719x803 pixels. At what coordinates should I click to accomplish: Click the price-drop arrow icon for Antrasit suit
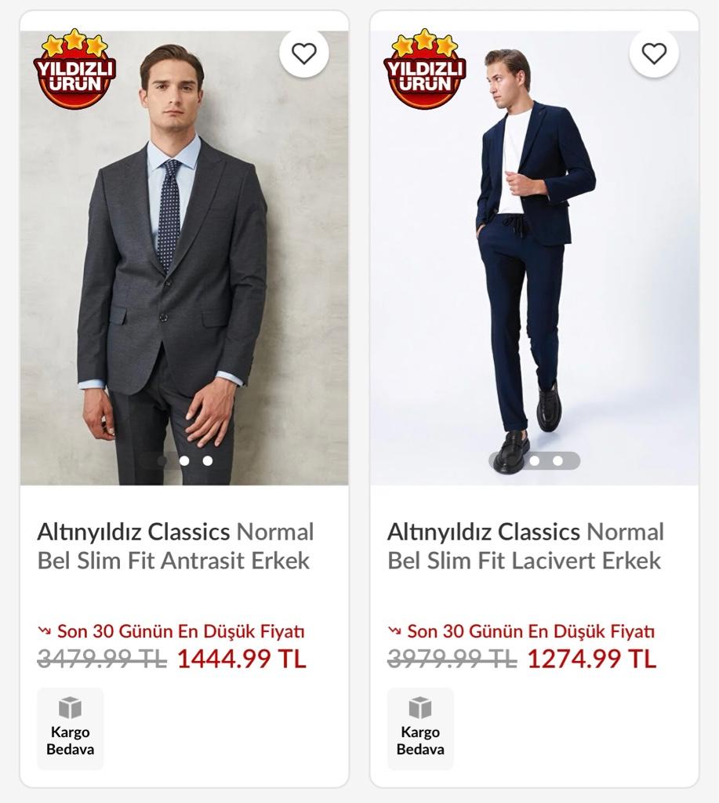click(x=44, y=630)
